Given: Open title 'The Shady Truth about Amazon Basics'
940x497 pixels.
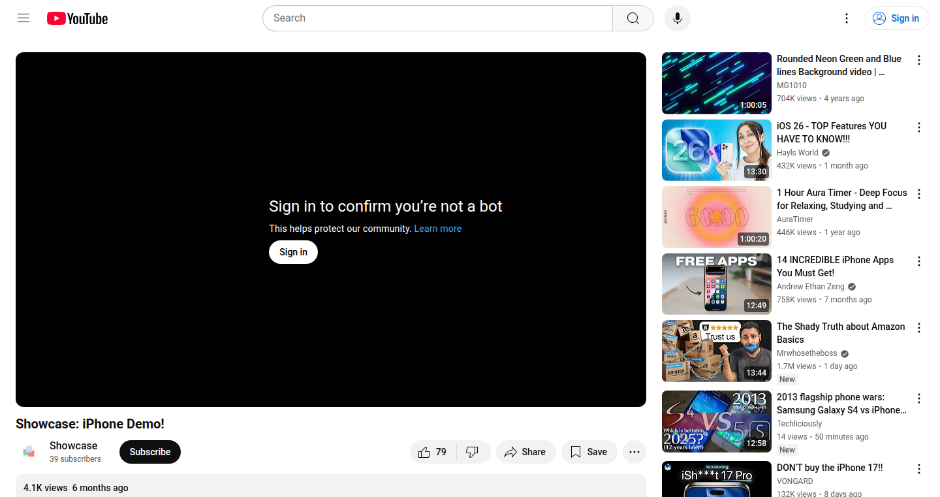Looking at the screenshot, I should point(841,333).
